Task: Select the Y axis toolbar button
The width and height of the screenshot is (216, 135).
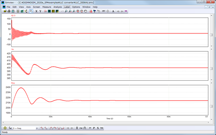Action: coord(40,11)
